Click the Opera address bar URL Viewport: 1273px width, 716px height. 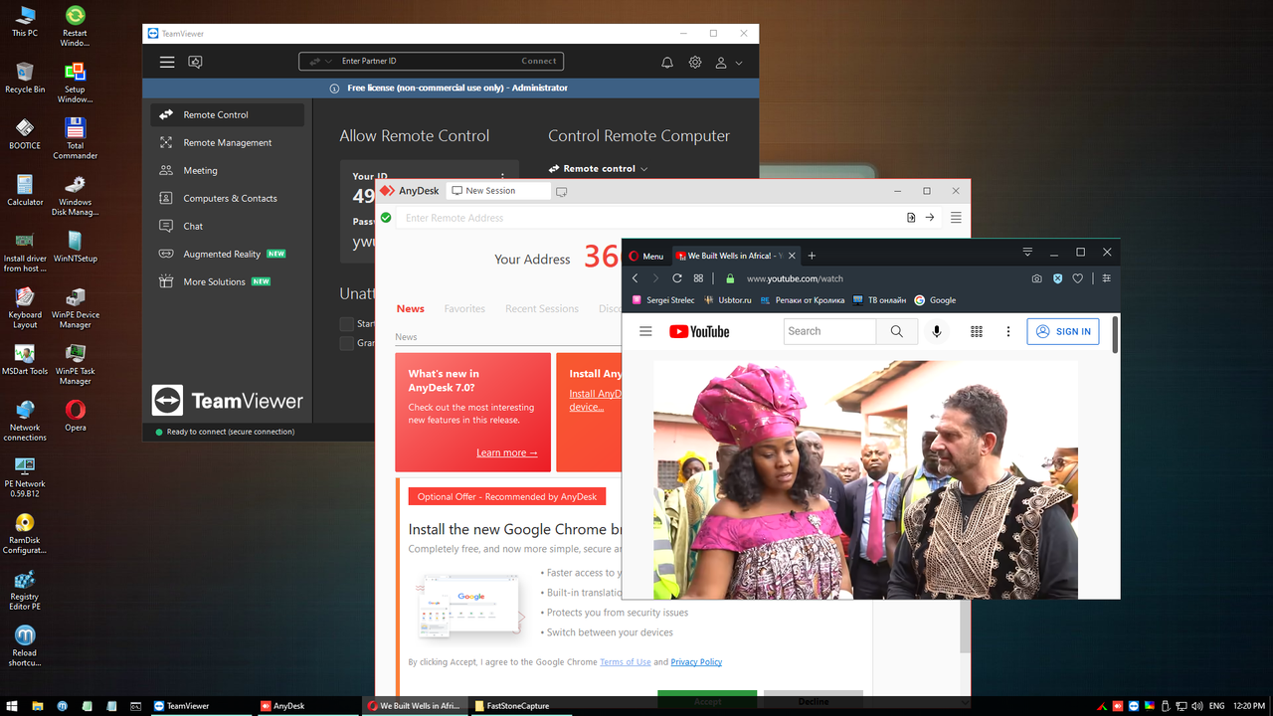(795, 278)
